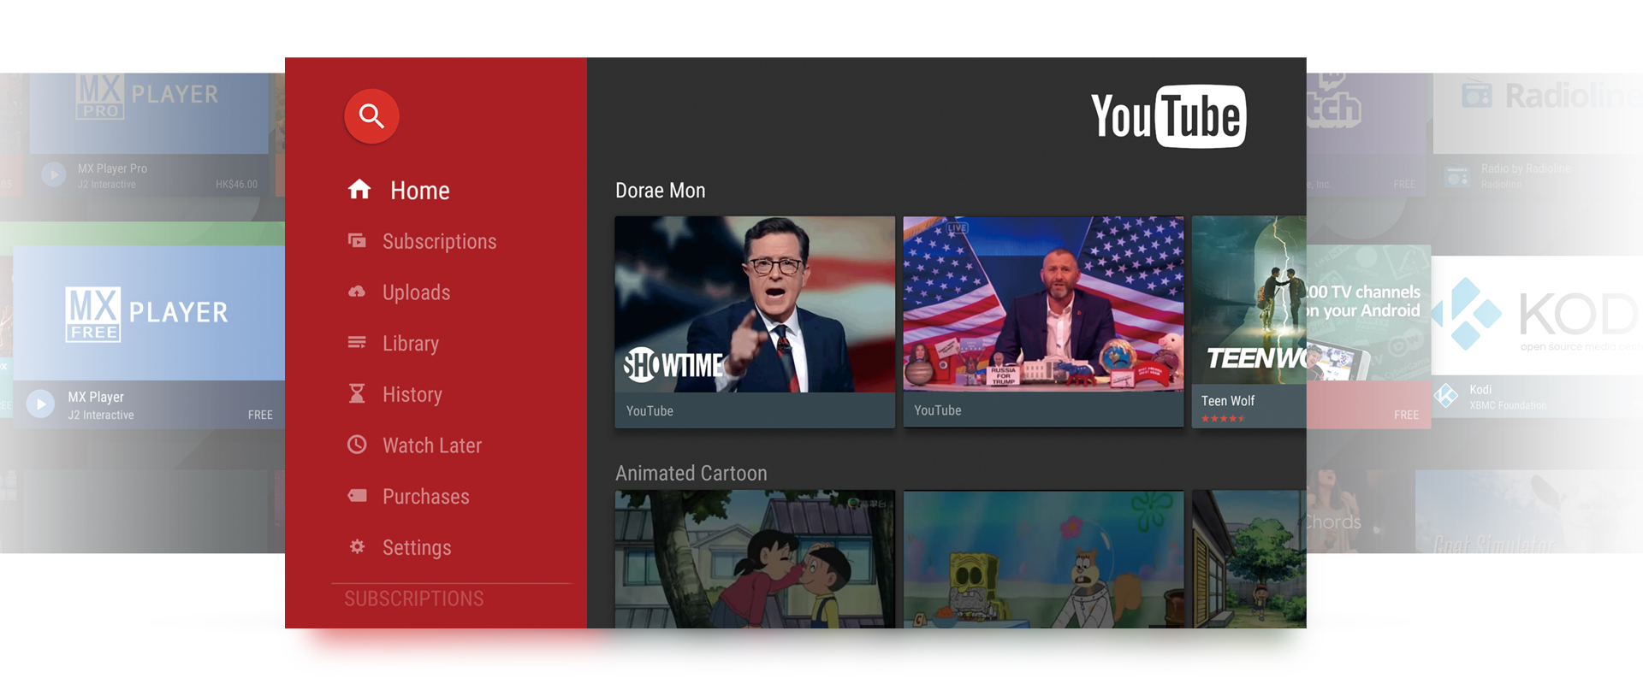The height and width of the screenshot is (684, 1643).
Task: Open Library from the side menu
Action: (411, 344)
